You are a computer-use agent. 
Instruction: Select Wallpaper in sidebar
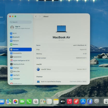point(15,79)
